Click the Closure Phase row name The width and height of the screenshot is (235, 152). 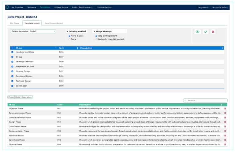15,144
